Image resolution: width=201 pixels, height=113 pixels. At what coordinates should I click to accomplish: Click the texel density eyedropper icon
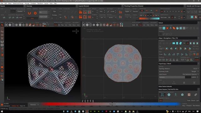(x=108, y=12)
